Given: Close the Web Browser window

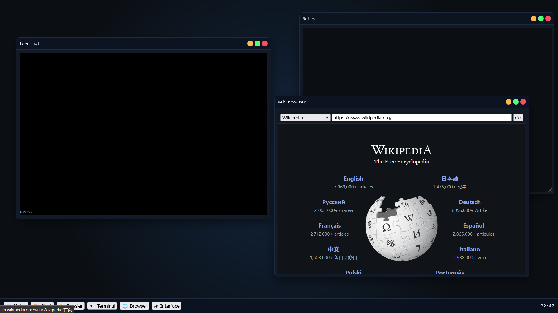Looking at the screenshot, I should click(523, 102).
